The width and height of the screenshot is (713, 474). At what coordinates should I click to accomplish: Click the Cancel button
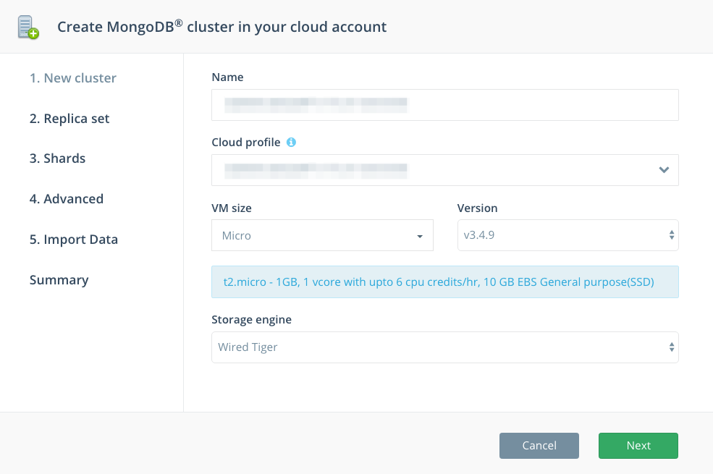[539, 446]
